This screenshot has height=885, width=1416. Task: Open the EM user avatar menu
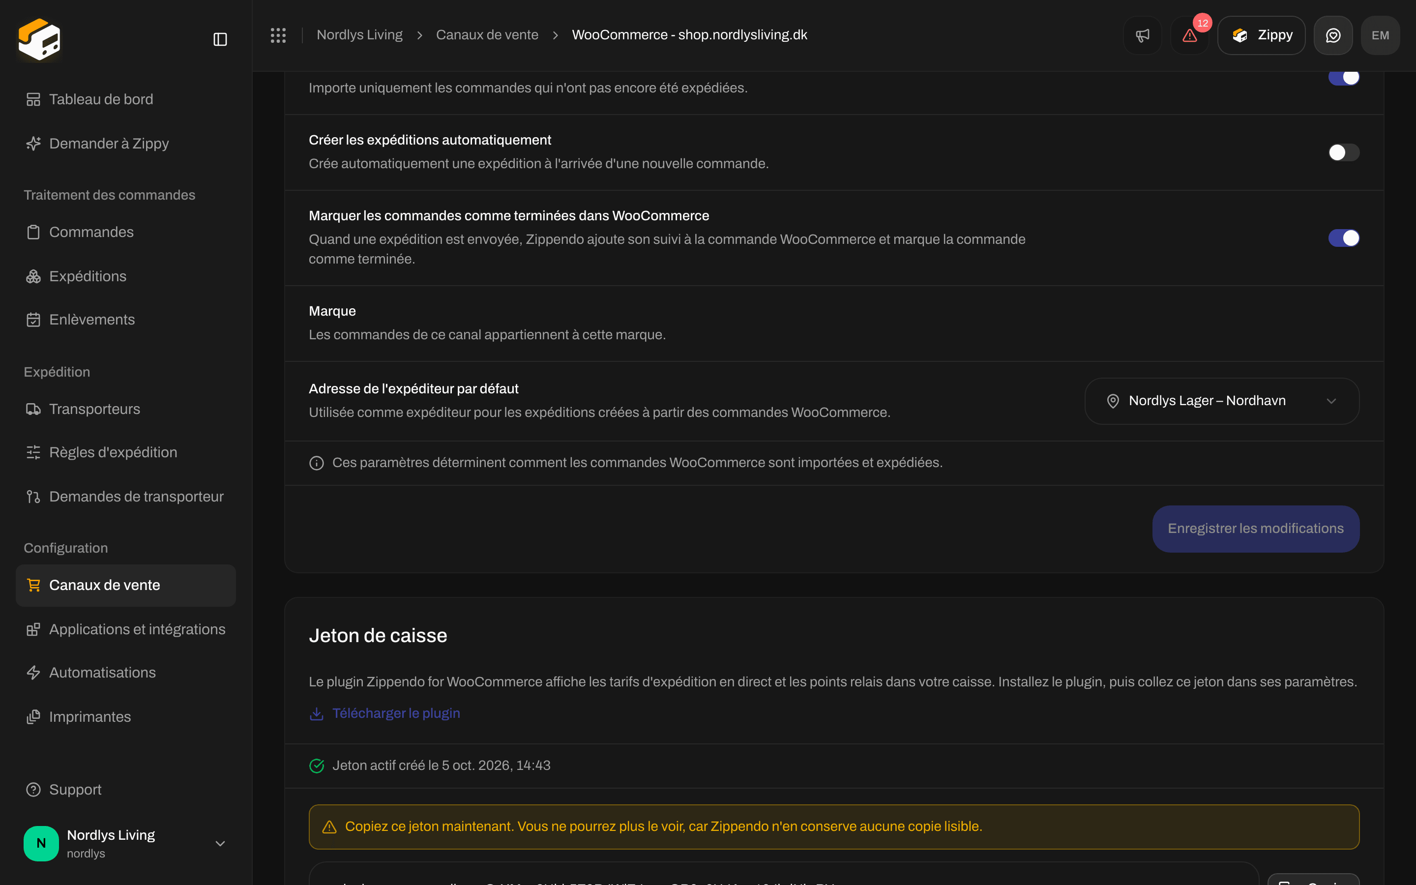click(x=1380, y=35)
